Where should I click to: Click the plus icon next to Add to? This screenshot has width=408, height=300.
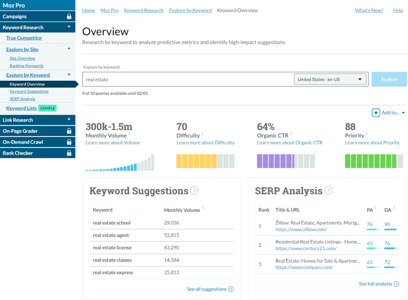click(x=376, y=113)
